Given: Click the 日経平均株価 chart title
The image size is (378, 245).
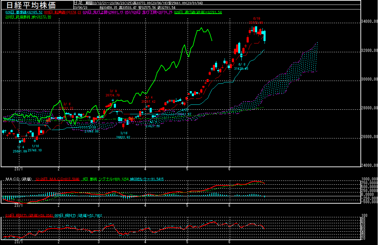Looking at the screenshot, I should [31, 5].
